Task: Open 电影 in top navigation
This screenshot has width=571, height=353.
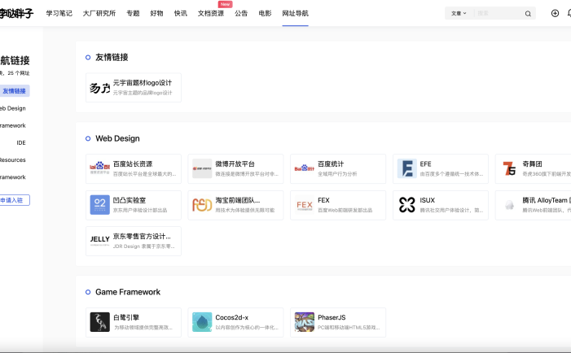Action: click(x=265, y=14)
